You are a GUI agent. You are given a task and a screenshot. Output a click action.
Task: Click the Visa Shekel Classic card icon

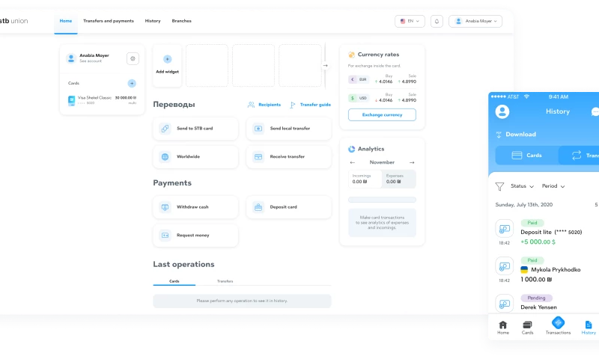pyautogui.click(x=71, y=100)
